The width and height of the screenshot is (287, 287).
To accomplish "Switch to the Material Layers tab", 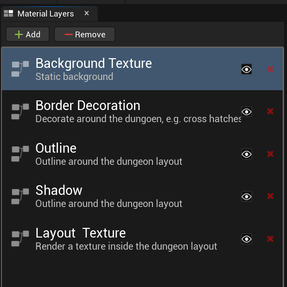I will pos(45,14).
